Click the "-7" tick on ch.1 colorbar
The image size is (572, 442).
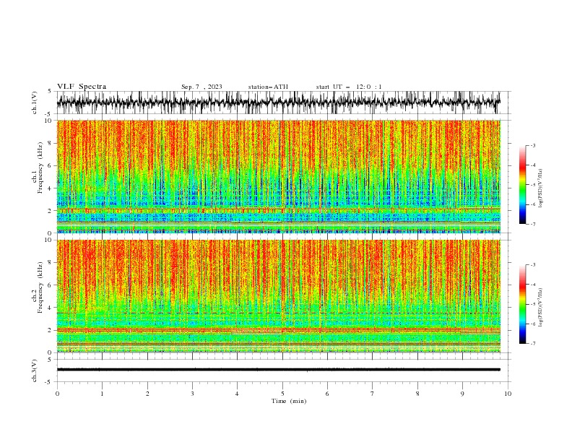tap(532, 224)
